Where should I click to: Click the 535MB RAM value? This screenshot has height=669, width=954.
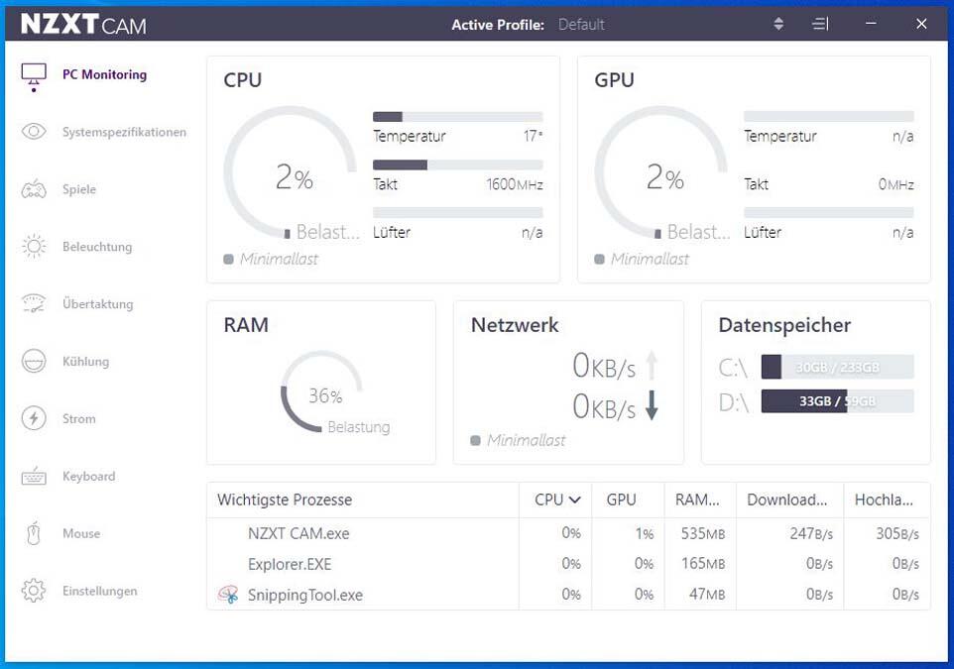click(703, 533)
